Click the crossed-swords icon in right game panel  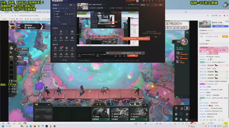[187, 32]
